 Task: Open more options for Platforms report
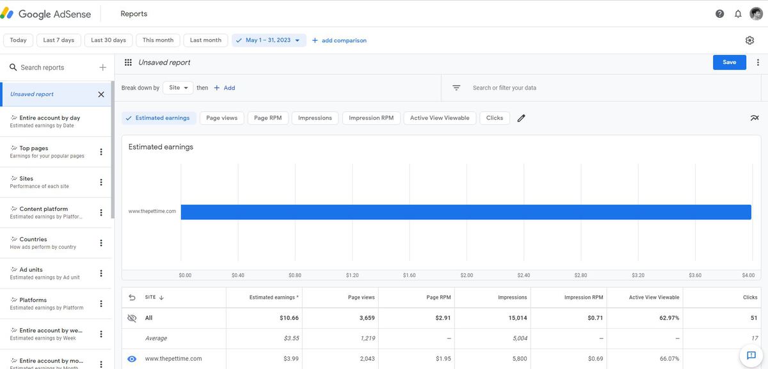[x=100, y=304]
